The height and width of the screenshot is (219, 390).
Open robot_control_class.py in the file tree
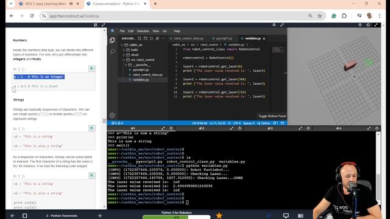pyautogui.click(x=147, y=75)
